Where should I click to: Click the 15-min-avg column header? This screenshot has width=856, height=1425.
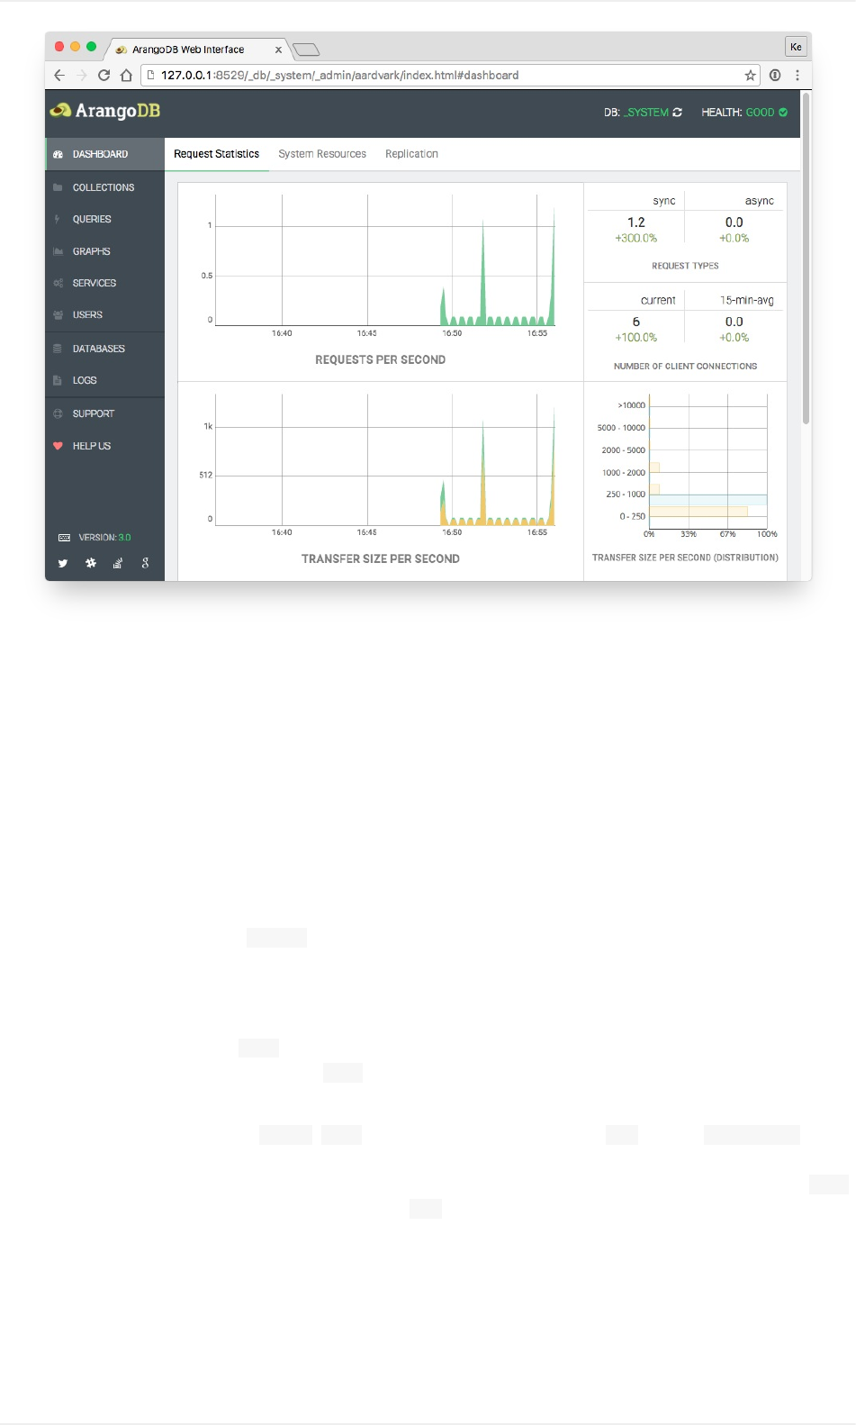747,300
